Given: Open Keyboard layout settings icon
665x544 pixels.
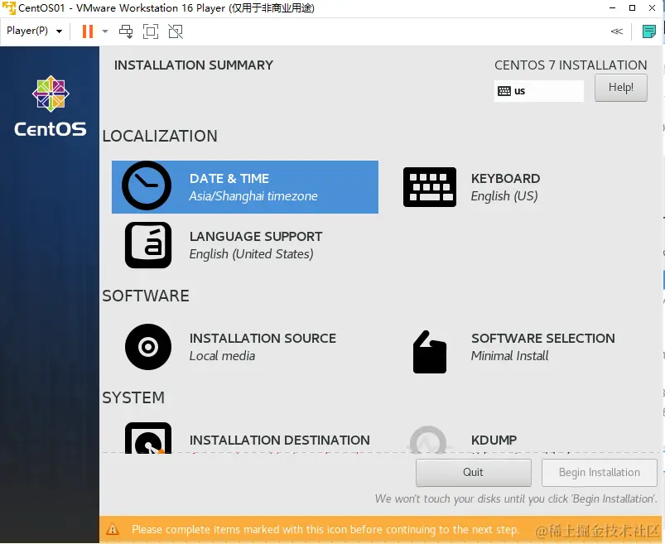Looking at the screenshot, I should pos(430,187).
